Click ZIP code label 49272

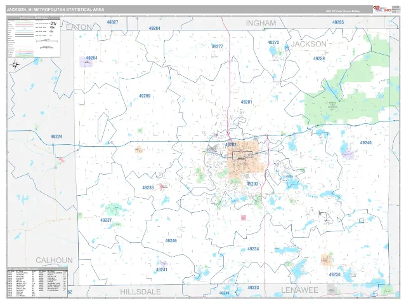[273, 43]
